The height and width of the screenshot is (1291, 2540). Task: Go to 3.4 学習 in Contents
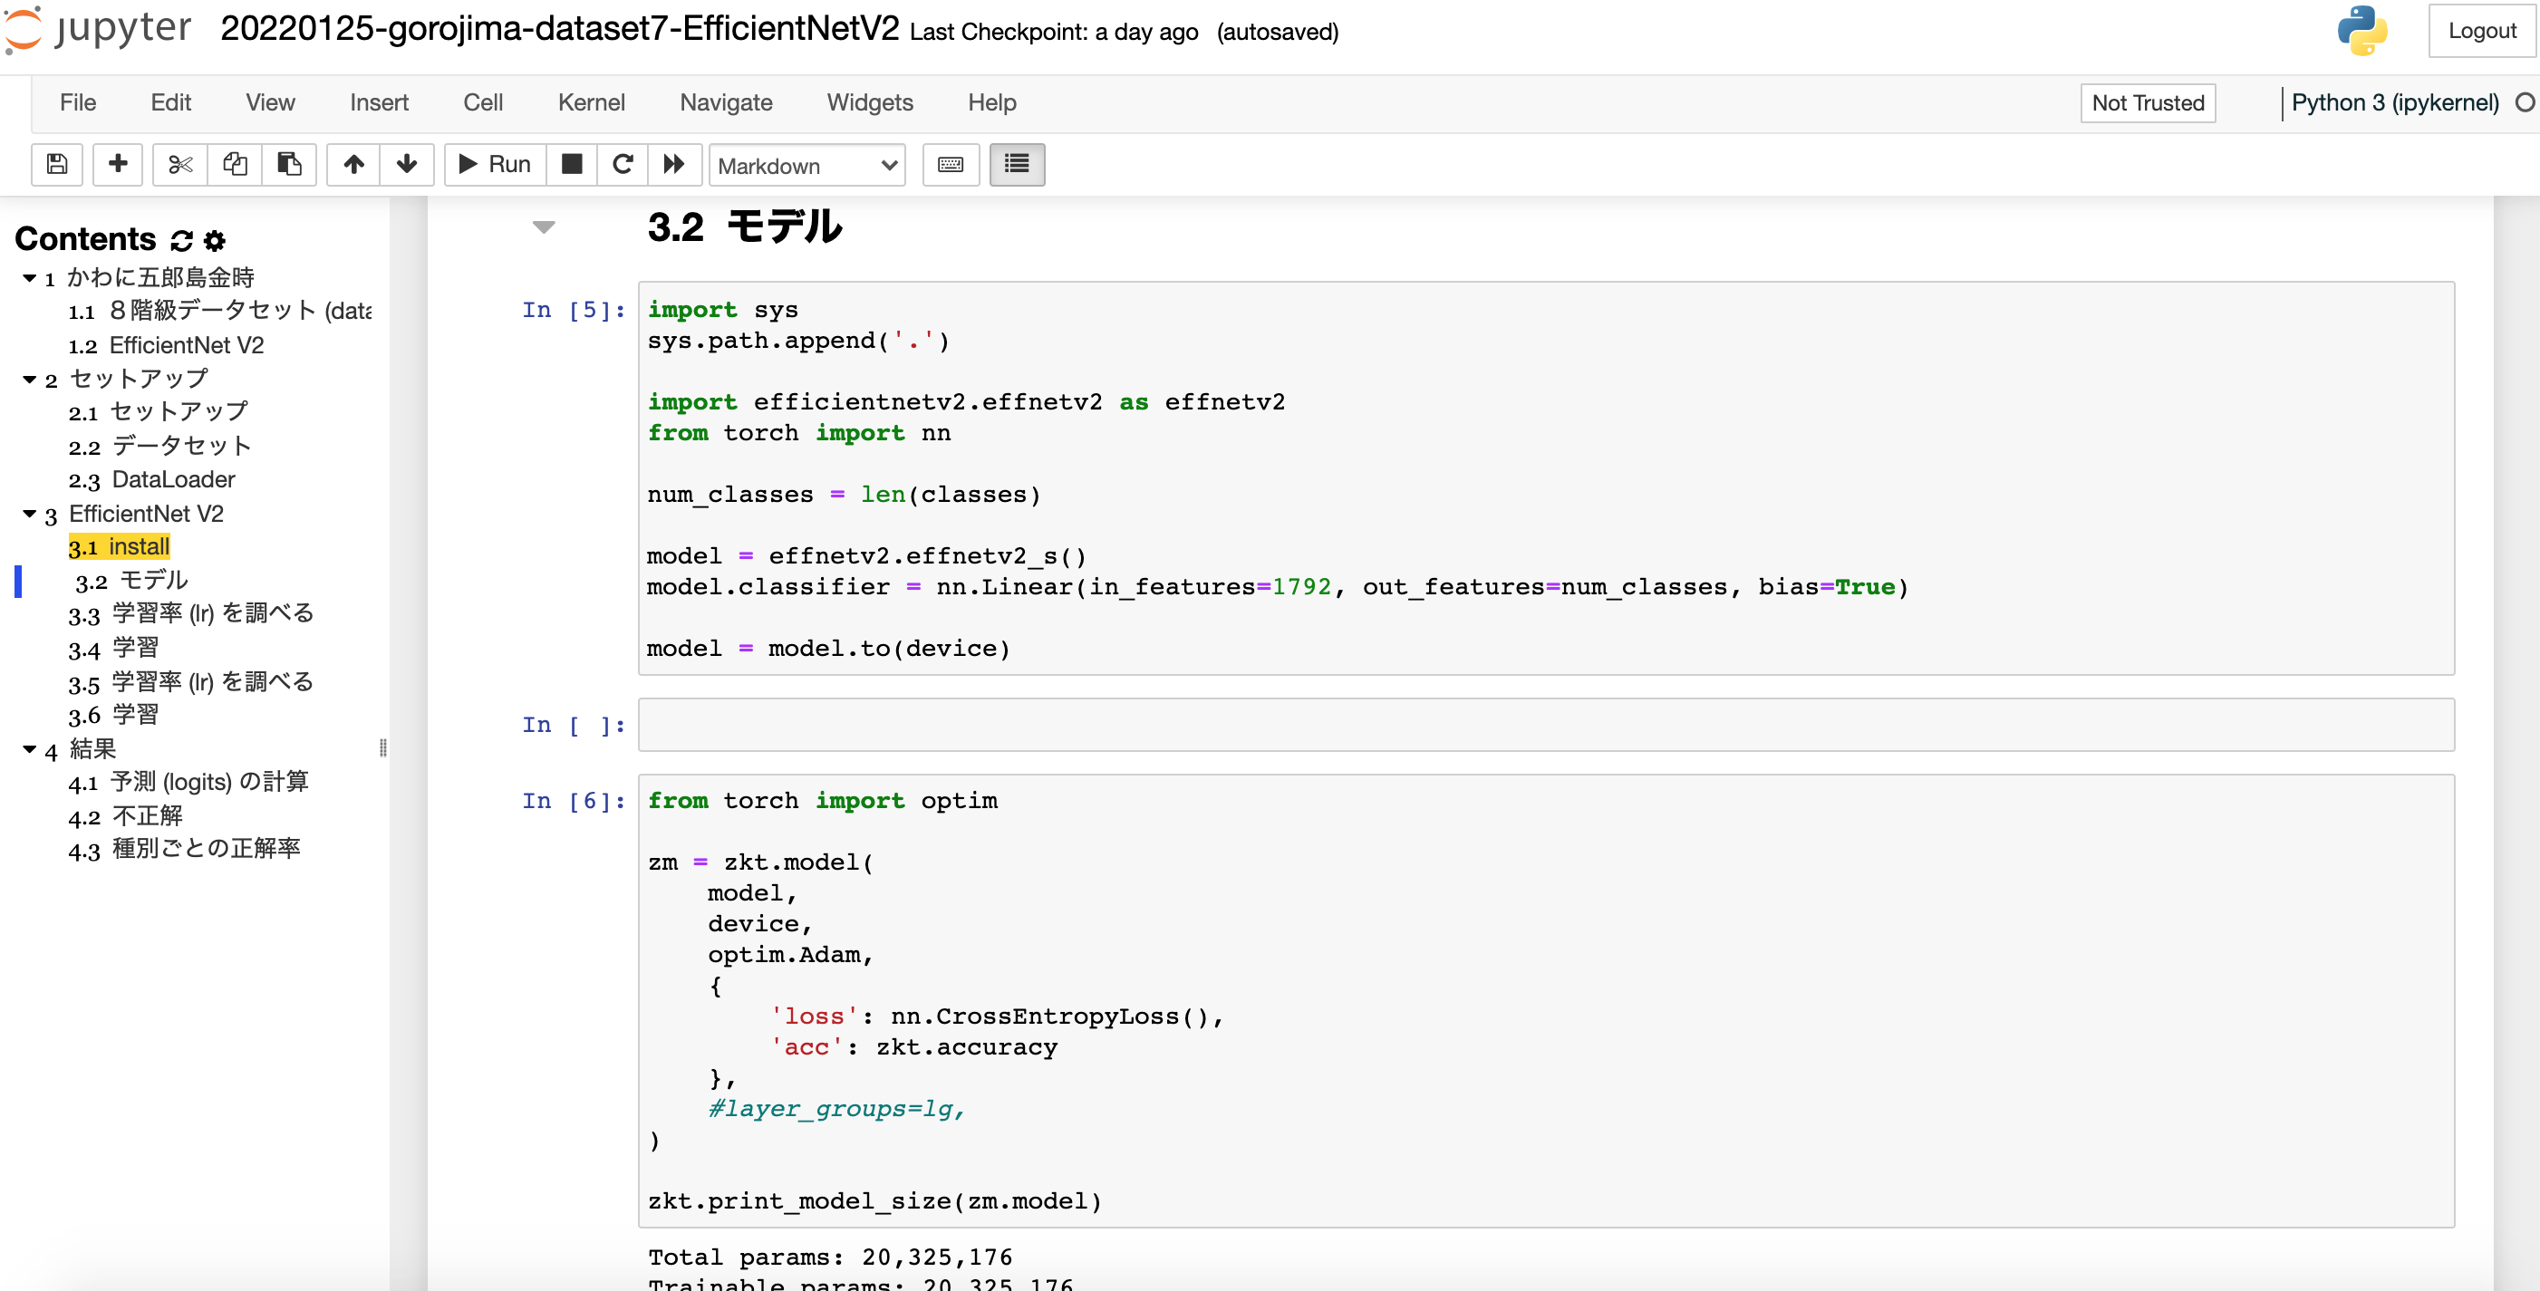(113, 649)
